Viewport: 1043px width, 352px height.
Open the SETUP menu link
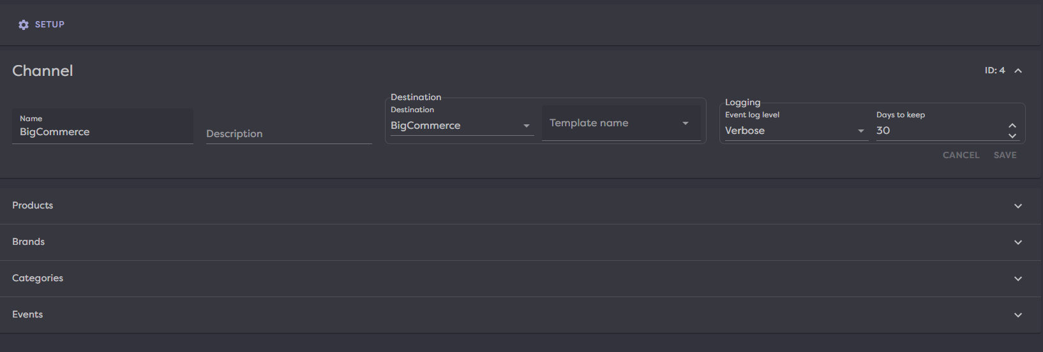tap(49, 24)
